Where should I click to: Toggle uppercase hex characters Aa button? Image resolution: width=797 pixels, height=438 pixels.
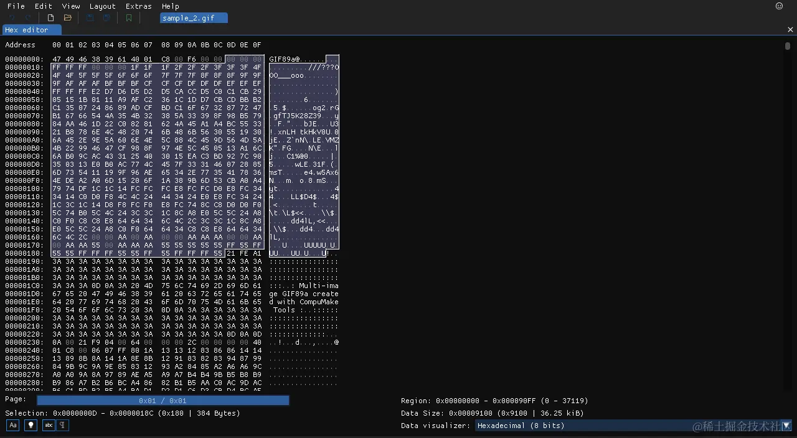click(12, 425)
